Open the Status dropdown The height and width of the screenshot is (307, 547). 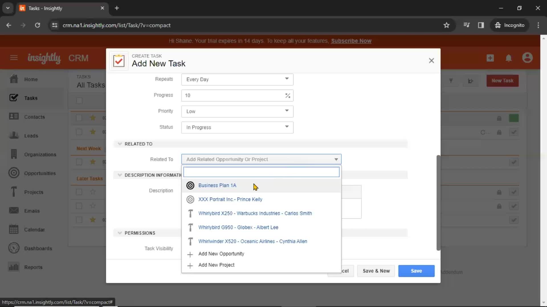tap(237, 127)
